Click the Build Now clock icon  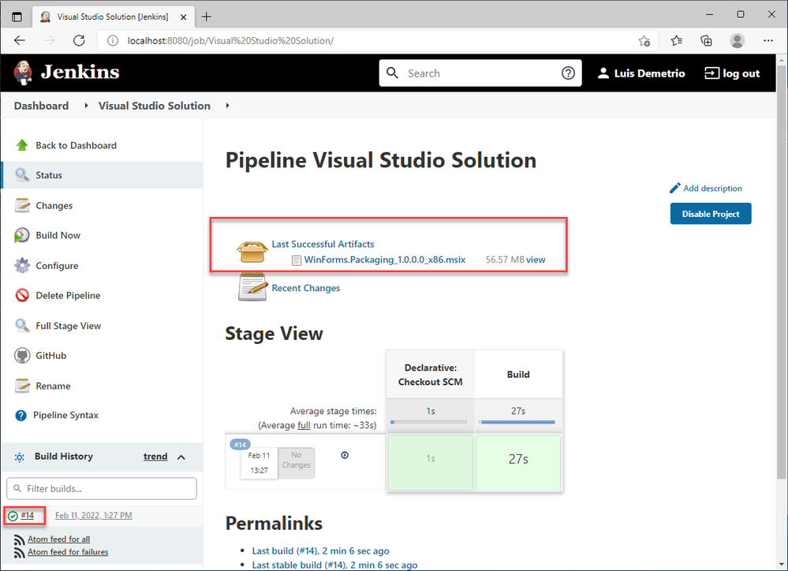(22, 235)
